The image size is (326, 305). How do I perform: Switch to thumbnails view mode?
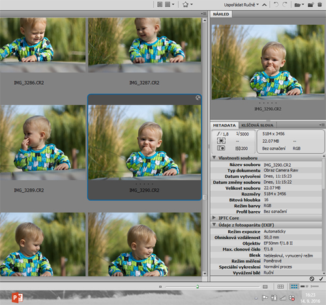coord(294,287)
